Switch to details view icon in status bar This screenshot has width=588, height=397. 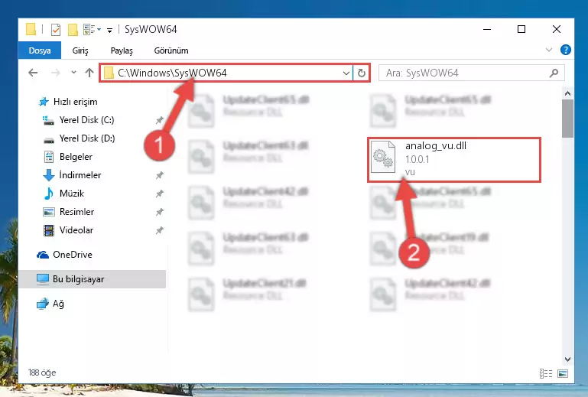(x=546, y=373)
